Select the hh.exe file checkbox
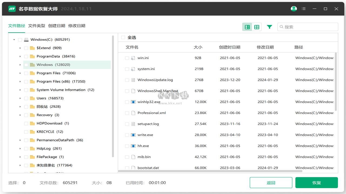The width and height of the screenshot is (346, 194). (x=127, y=146)
